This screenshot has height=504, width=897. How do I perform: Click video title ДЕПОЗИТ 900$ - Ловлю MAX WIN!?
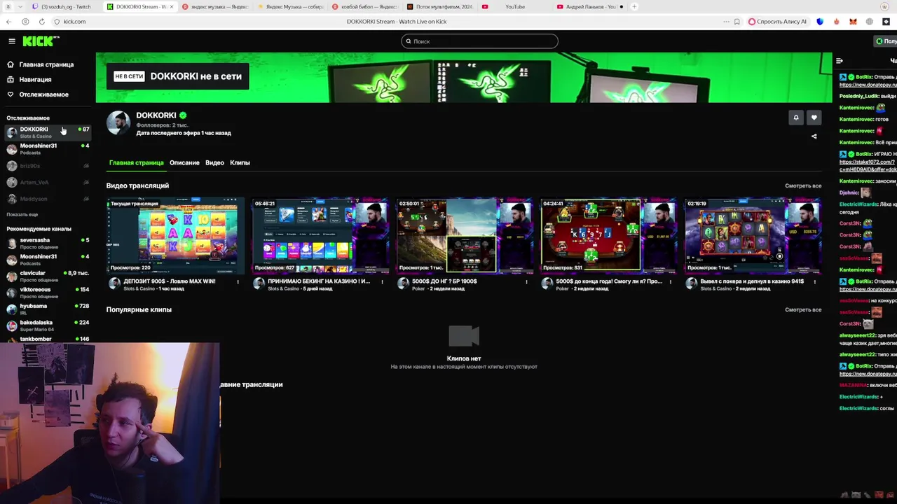(x=170, y=281)
